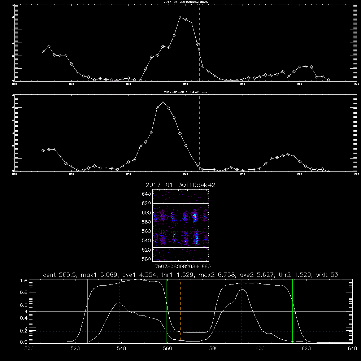Click the highest peak marker in dusk plot
Image resolution: width=361 pixels, height=361 pixels.
pyautogui.click(x=163, y=102)
